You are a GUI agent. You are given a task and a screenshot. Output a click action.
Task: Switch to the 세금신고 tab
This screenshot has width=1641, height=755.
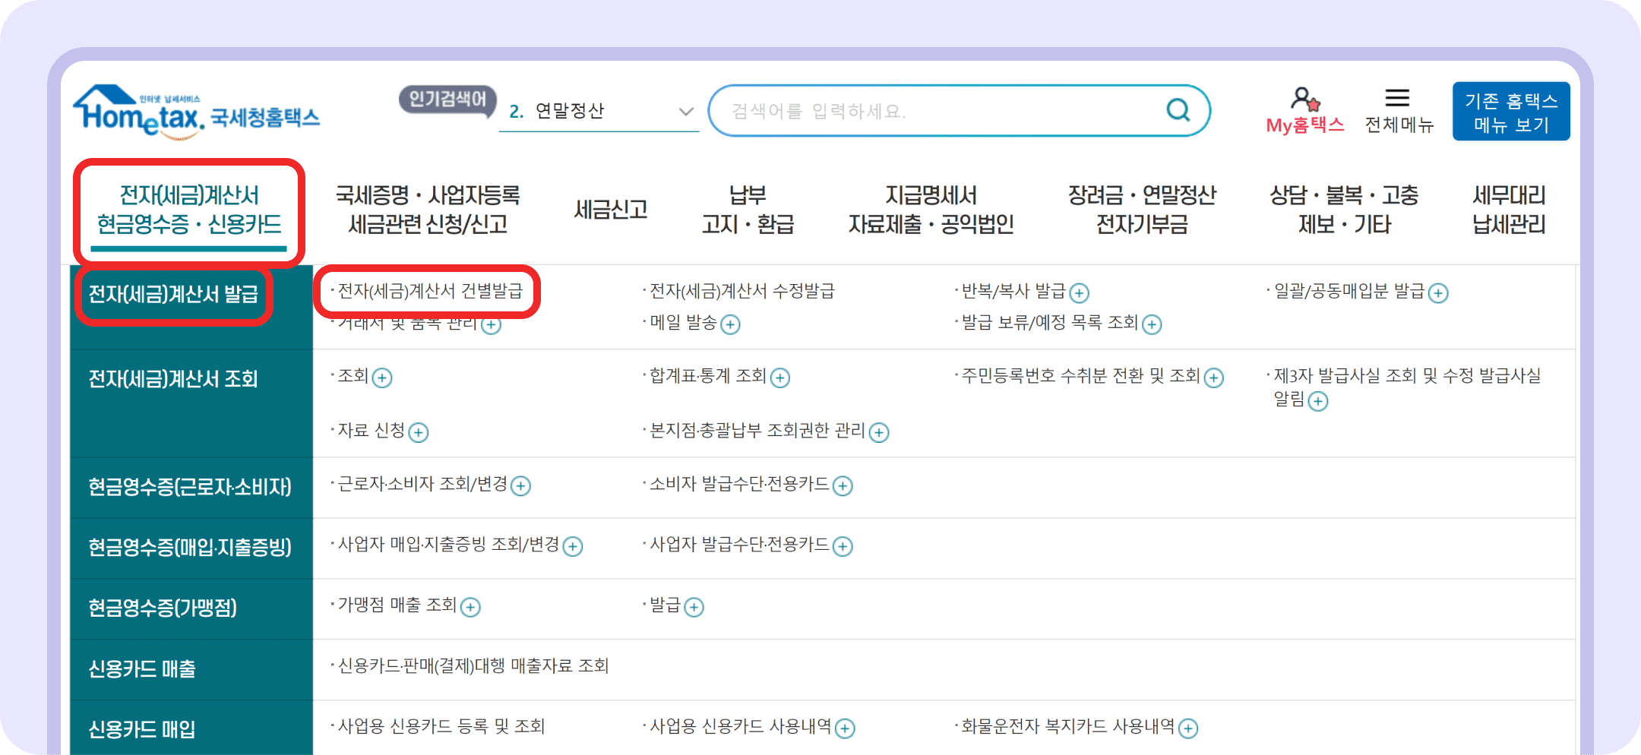coord(610,210)
